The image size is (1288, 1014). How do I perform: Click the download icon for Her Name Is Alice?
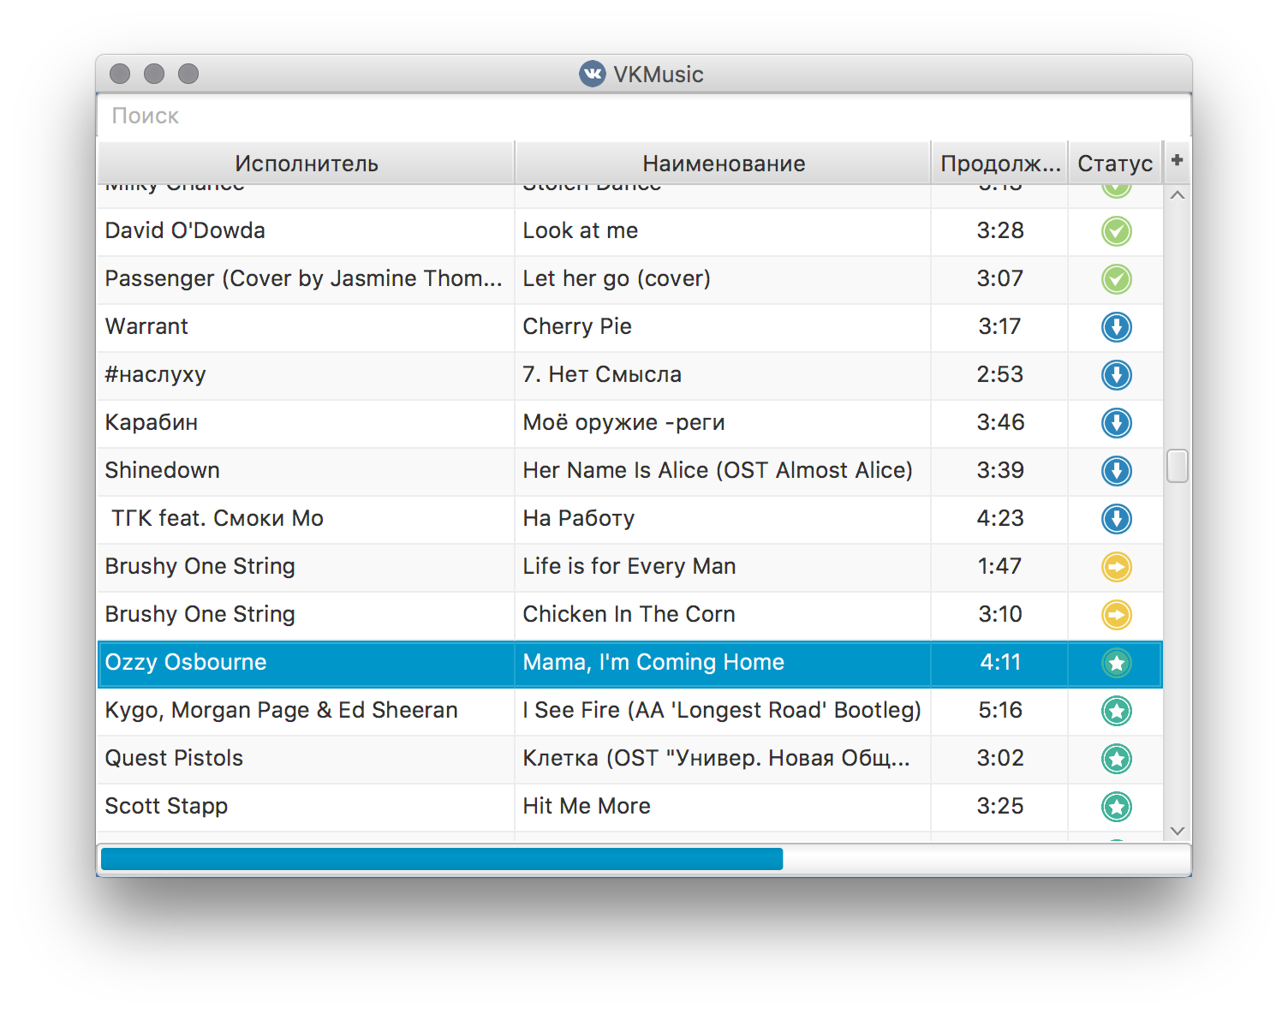1116,471
